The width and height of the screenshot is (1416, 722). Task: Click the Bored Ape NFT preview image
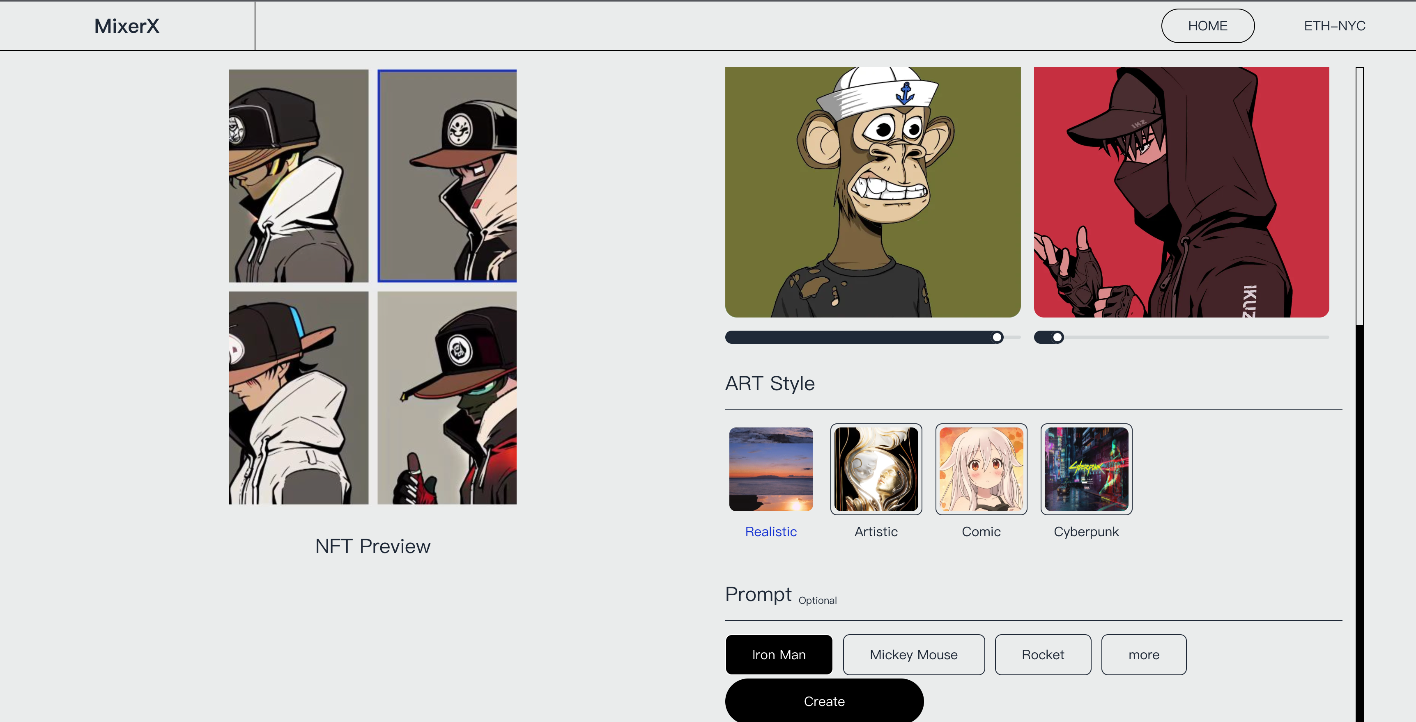[x=873, y=192]
